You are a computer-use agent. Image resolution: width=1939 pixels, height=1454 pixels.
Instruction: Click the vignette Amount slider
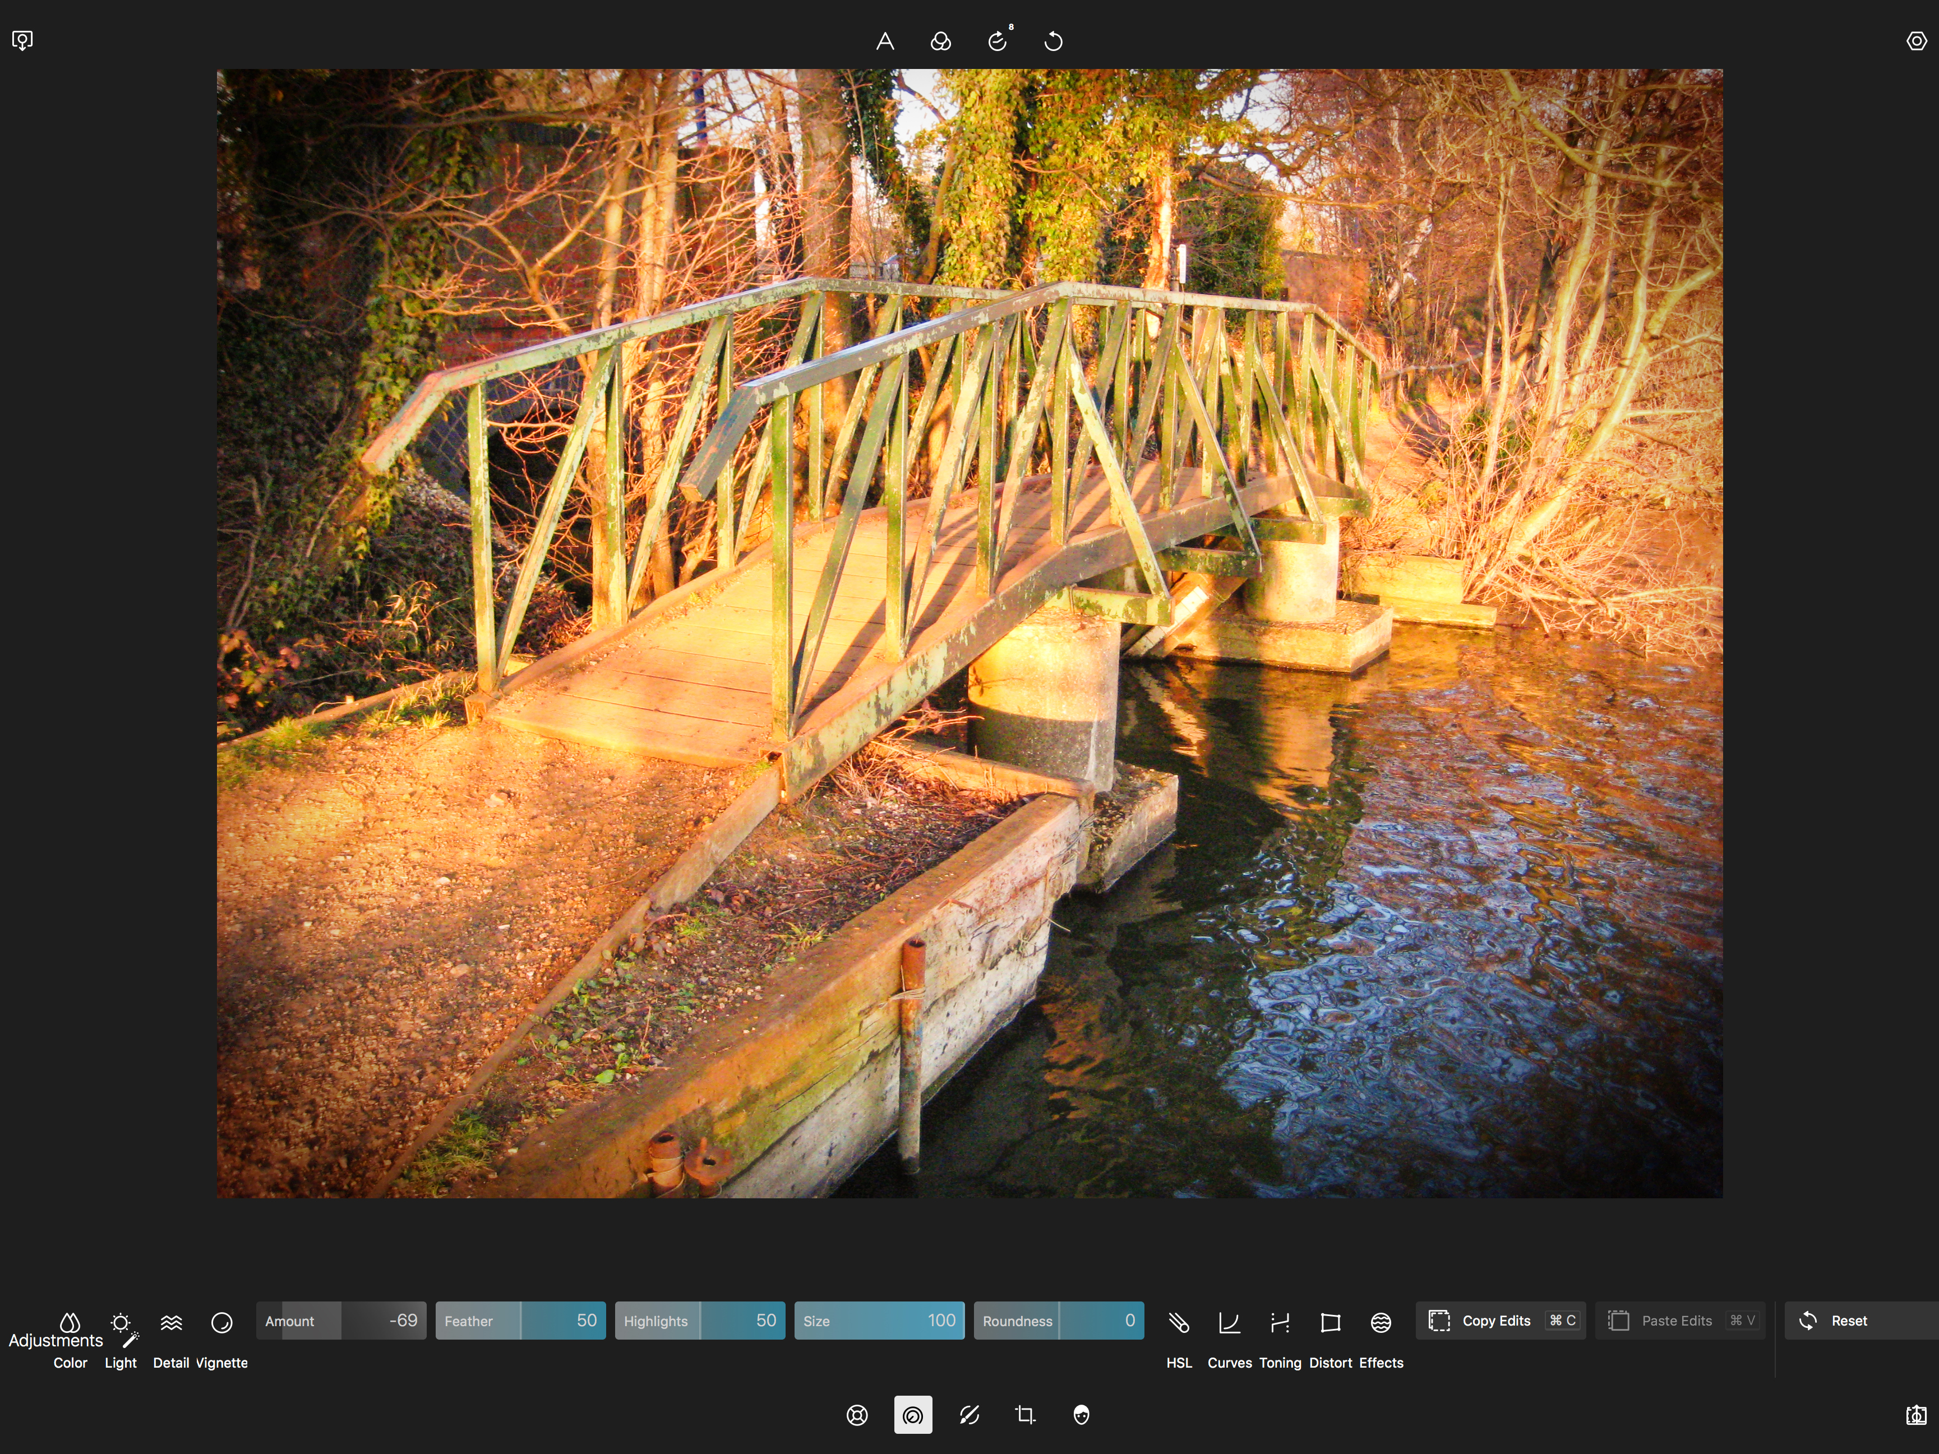(341, 1321)
